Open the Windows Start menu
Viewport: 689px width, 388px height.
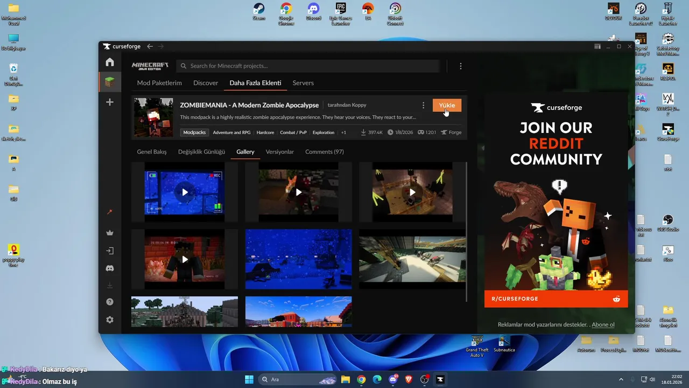click(x=249, y=379)
